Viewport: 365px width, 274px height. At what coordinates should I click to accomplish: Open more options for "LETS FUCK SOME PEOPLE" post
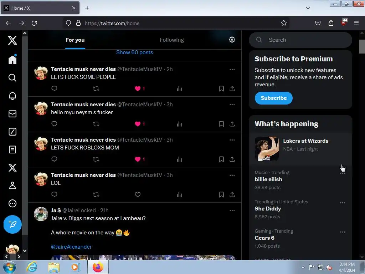232,69
